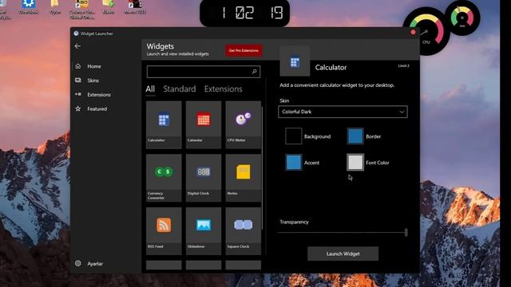Viewport: 511px width, 287px height.
Task: Click the small RAM gauge desktop widget
Action: 462,18
